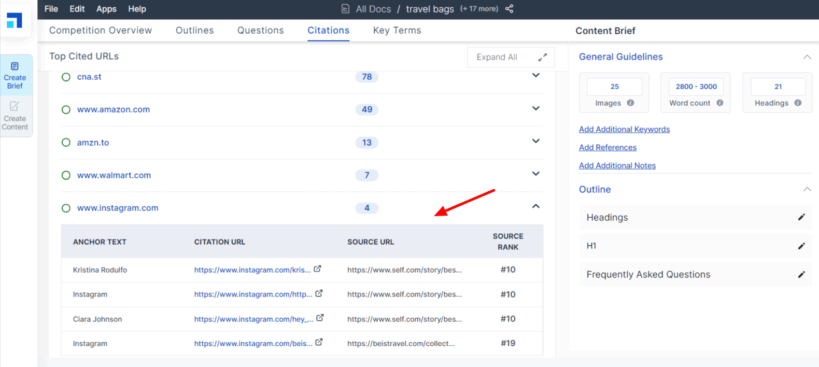Expand the amzn.to row chevron

[536, 141]
